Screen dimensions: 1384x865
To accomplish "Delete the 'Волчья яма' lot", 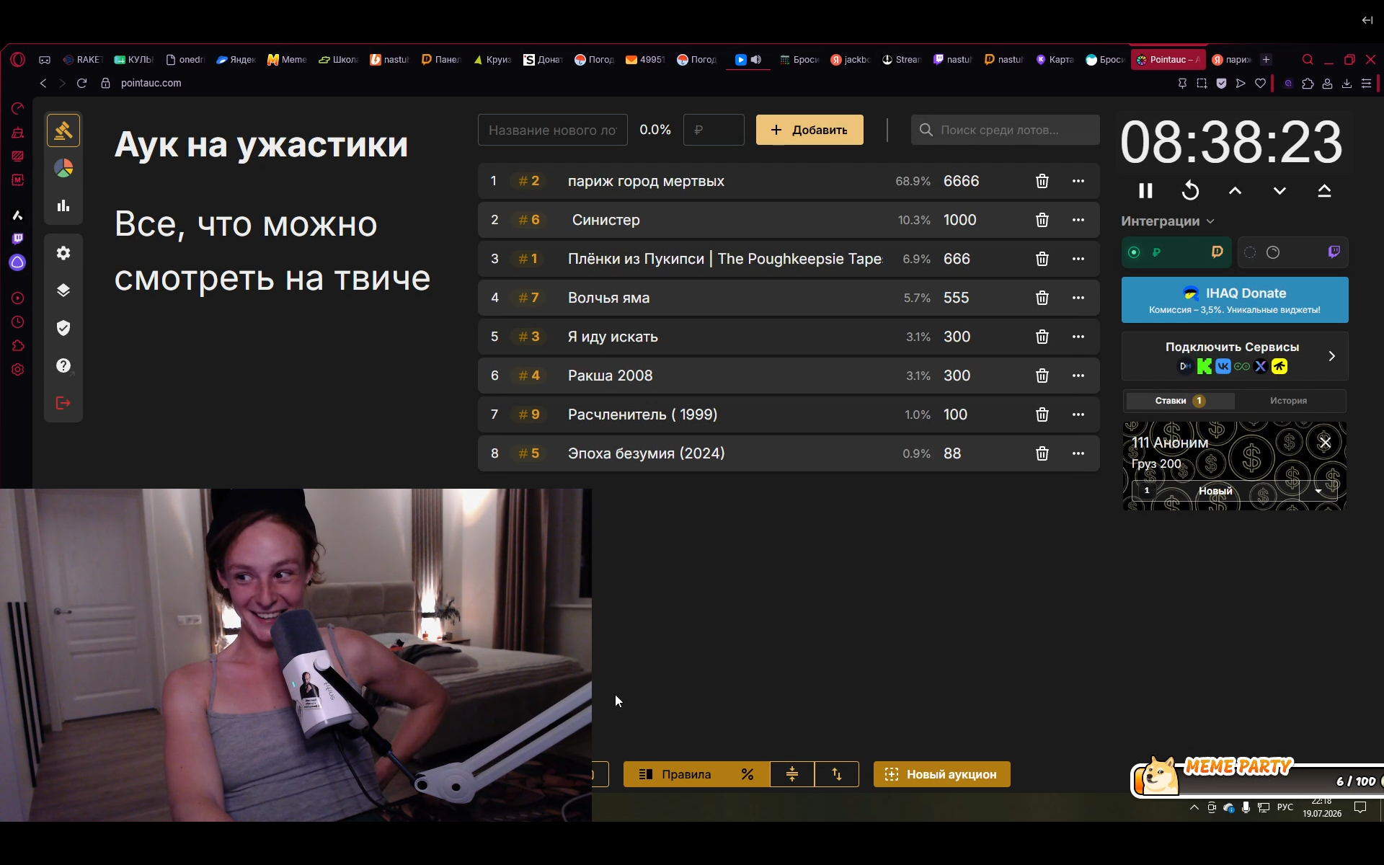I will (x=1042, y=298).
